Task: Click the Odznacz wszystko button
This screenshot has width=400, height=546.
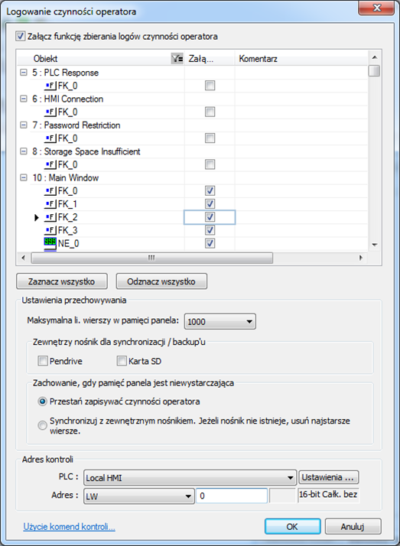Action: (161, 281)
